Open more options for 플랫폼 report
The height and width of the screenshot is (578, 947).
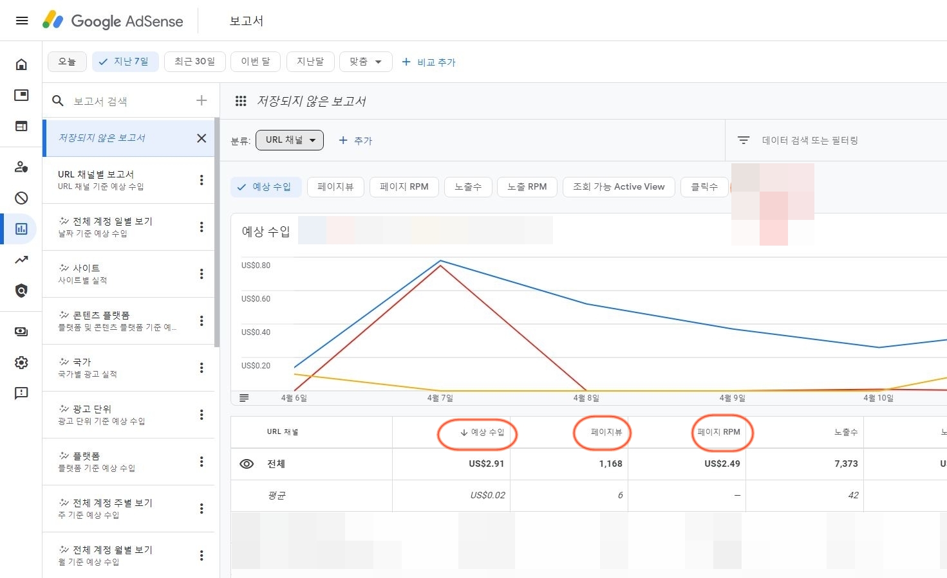click(x=202, y=462)
